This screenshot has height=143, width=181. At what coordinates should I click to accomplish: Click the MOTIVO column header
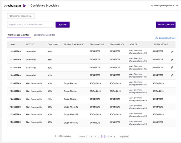[x=30, y=44]
